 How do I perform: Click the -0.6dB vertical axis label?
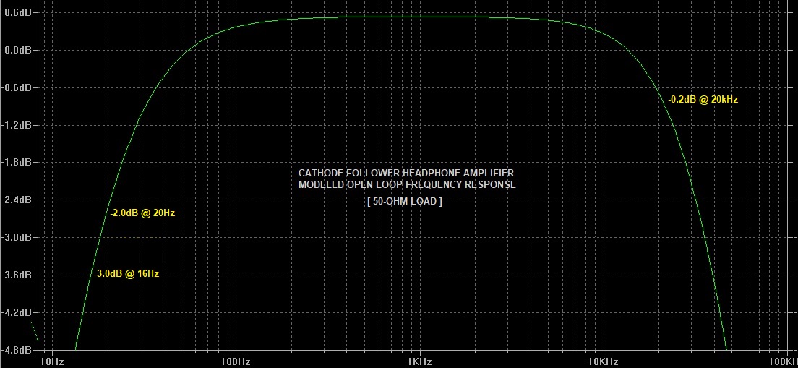click(17, 87)
